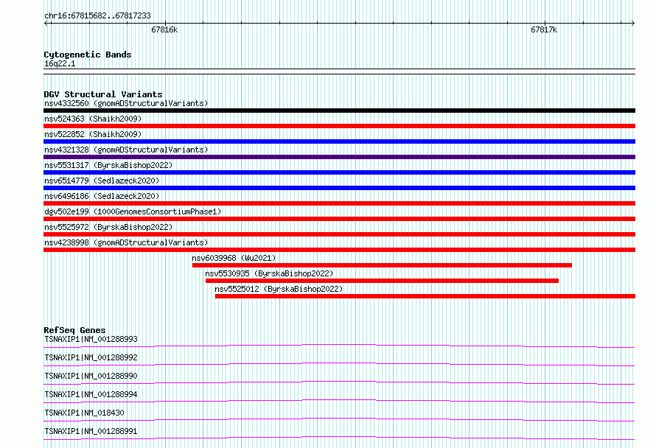Click the 16q22.1 band label

click(60, 63)
